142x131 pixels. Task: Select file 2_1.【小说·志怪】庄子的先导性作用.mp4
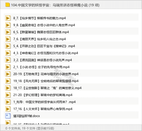tap(41, 67)
